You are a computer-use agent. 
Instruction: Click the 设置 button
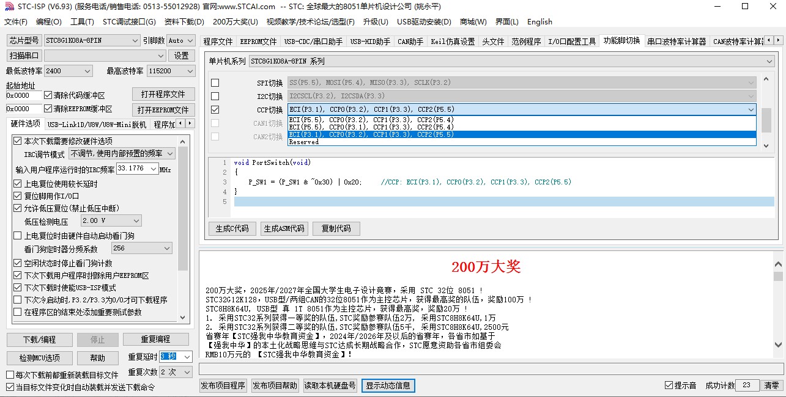[182, 56]
